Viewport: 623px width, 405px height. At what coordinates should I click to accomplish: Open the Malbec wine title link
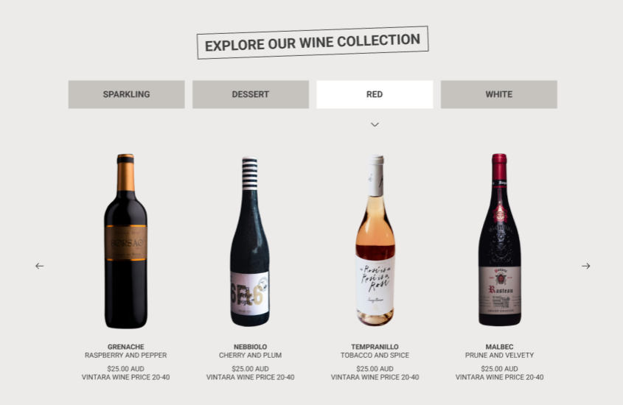(x=499, y=347)
